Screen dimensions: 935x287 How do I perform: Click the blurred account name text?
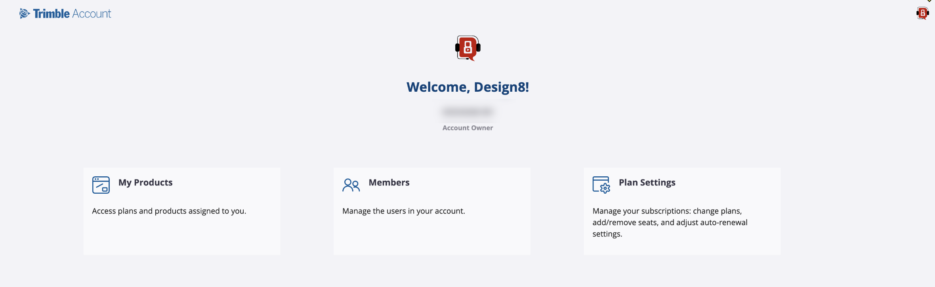click(468, 112)
